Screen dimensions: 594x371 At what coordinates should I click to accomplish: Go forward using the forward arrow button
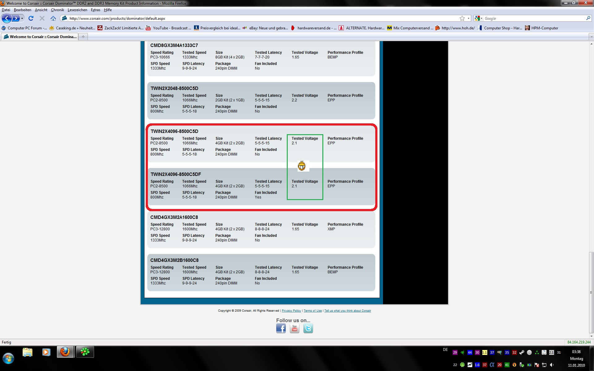[x=15, y=19]
